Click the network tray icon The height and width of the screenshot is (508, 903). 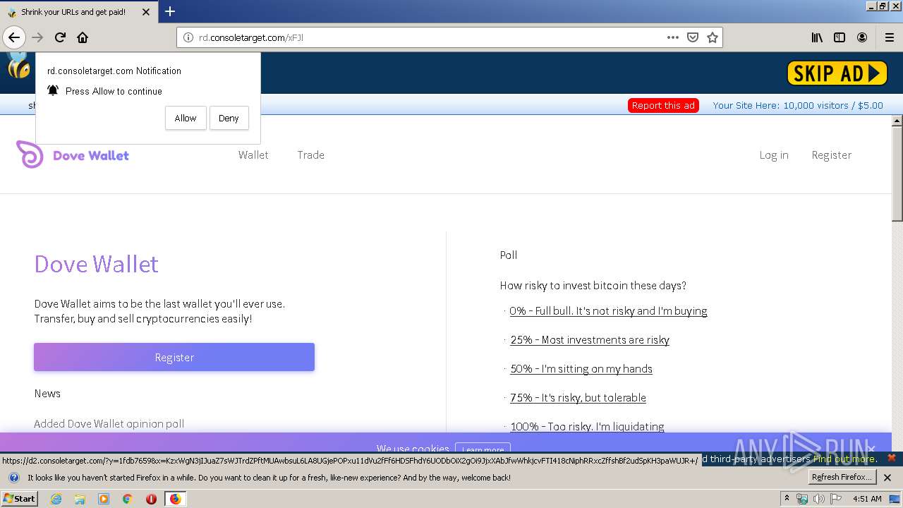click(802, 499)
